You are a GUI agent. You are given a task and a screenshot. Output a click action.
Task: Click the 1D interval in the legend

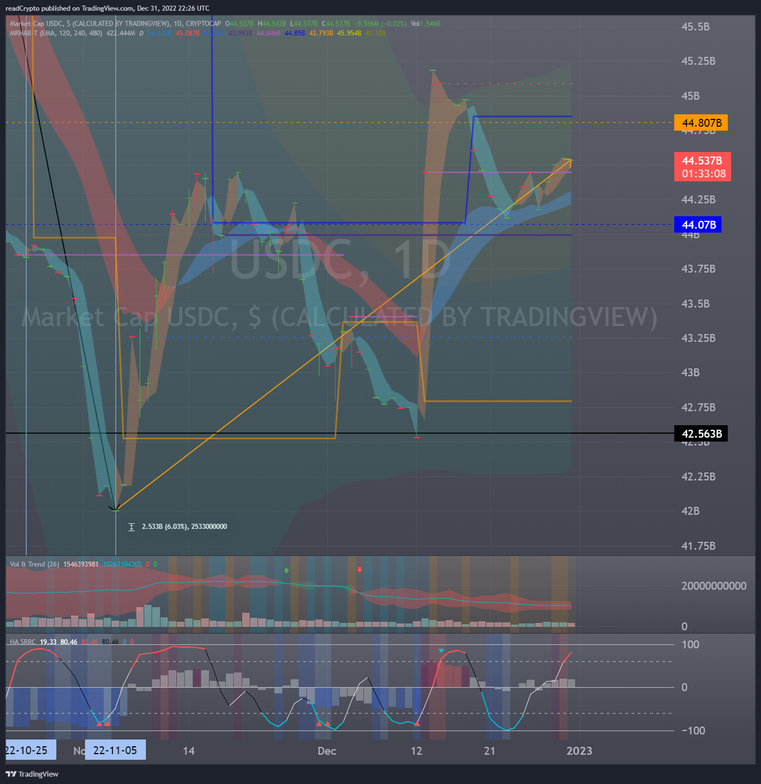(178, 24)
